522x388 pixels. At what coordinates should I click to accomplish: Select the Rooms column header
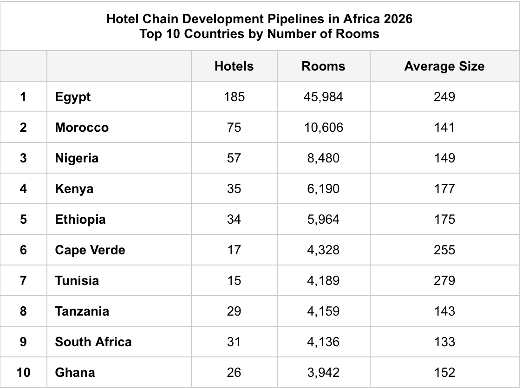point(323,66)
